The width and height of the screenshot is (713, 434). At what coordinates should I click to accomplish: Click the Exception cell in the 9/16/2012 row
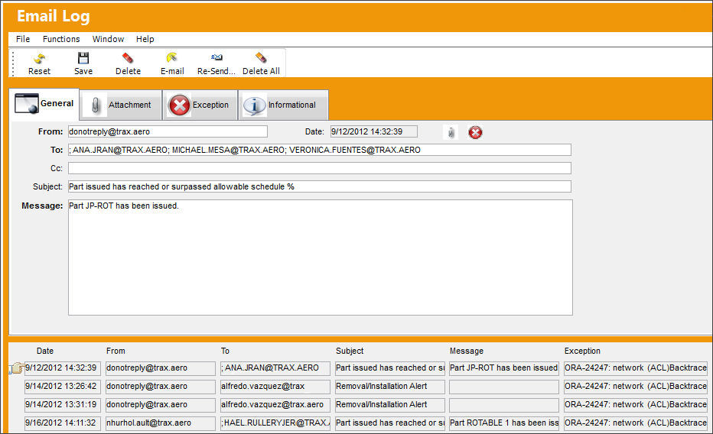click(636, 423)
